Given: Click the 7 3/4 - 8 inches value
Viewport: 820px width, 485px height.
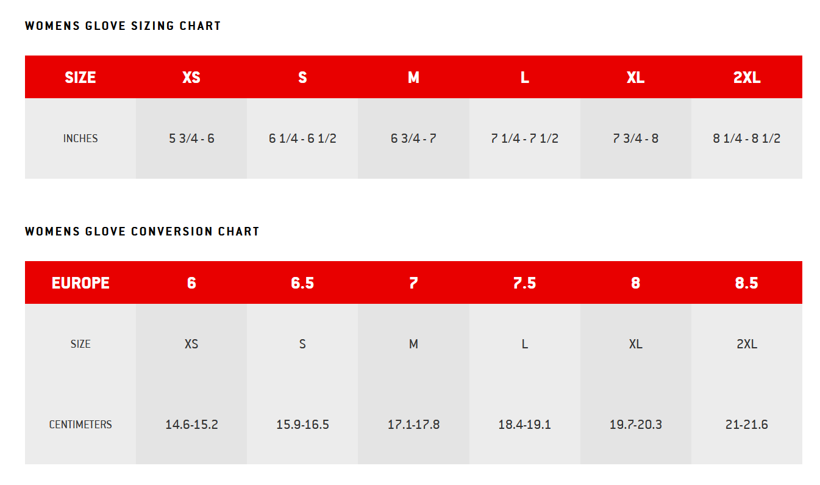Looking at the screenshot, I should (x=635, y=138).
